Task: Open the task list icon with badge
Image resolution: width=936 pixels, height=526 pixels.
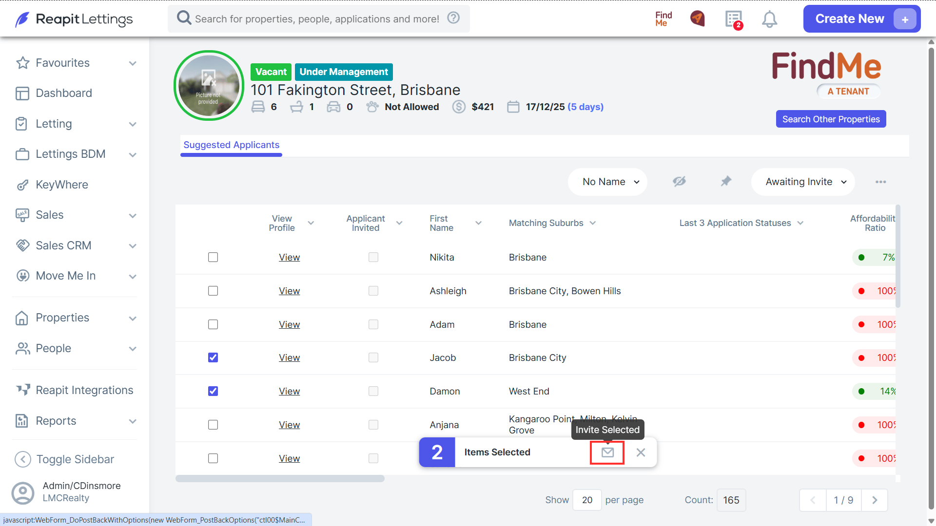Action: click(734, 19)
